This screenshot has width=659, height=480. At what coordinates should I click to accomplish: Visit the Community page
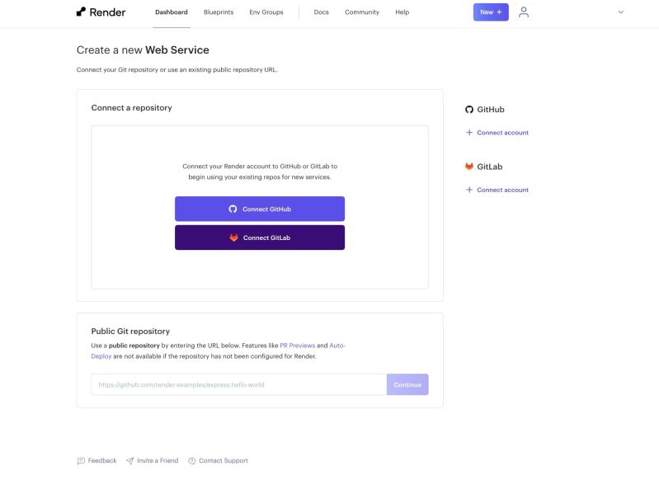point(362,12)
